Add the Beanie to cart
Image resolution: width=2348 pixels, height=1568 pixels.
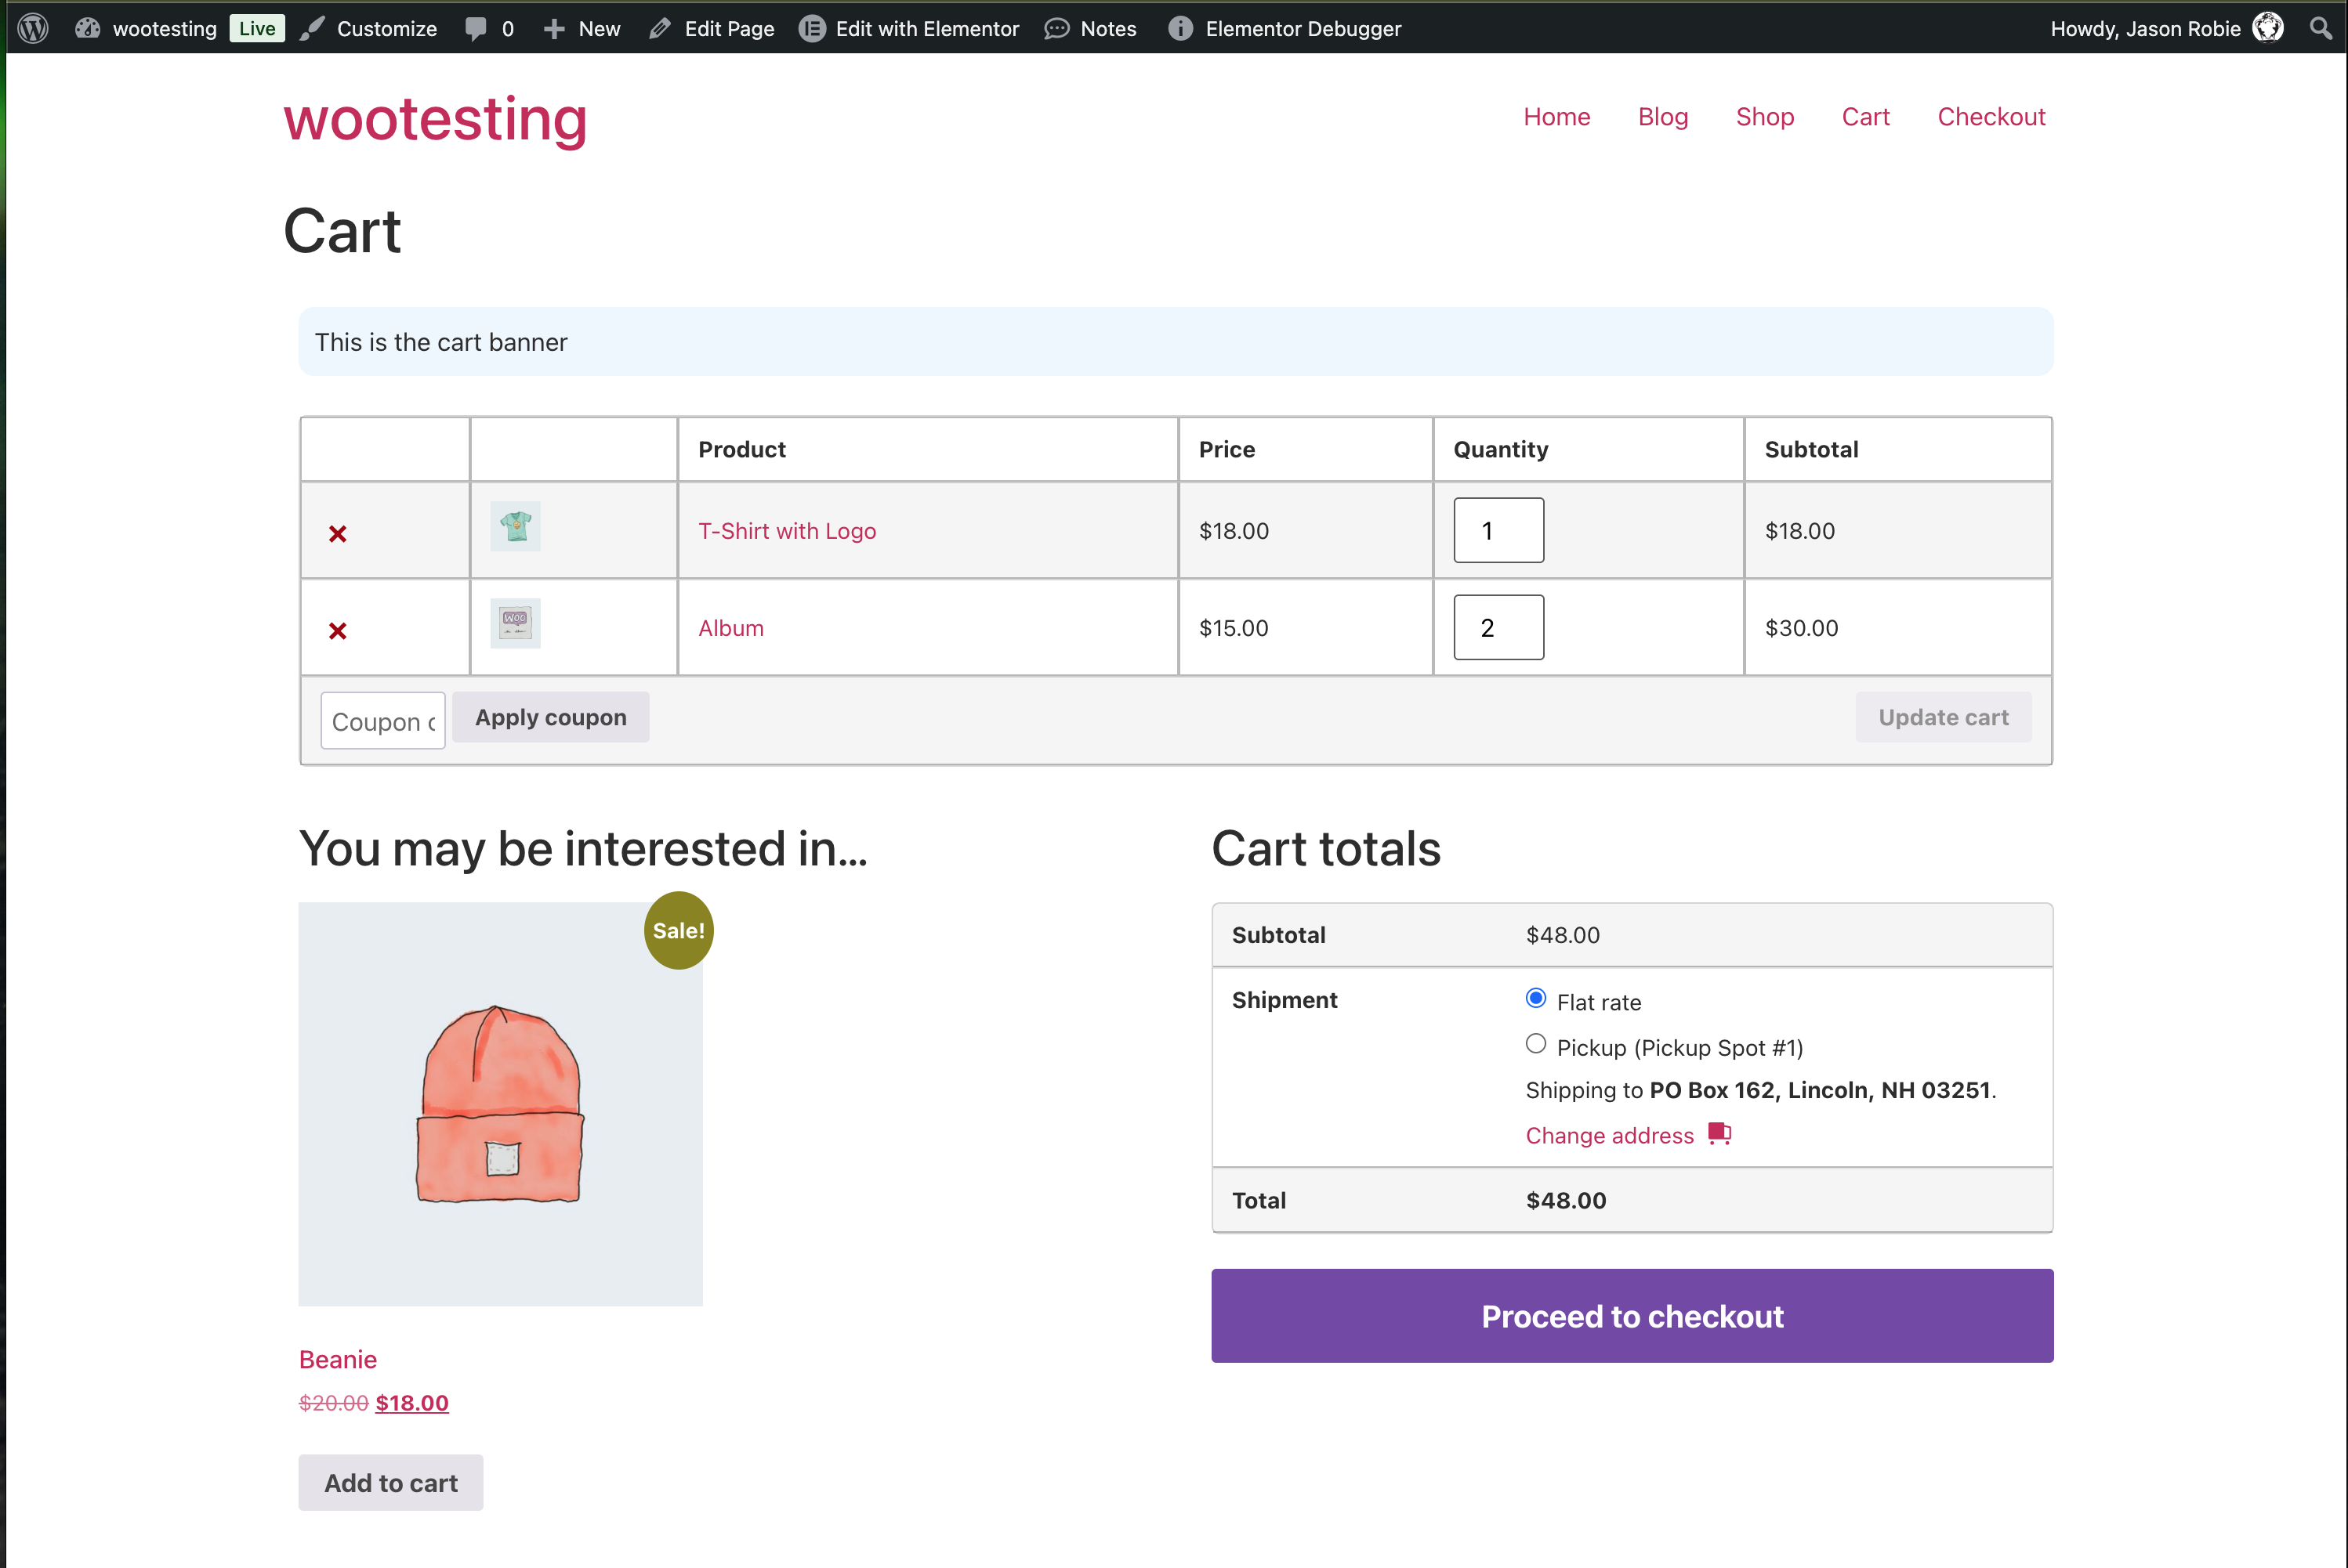[390, 1483]
